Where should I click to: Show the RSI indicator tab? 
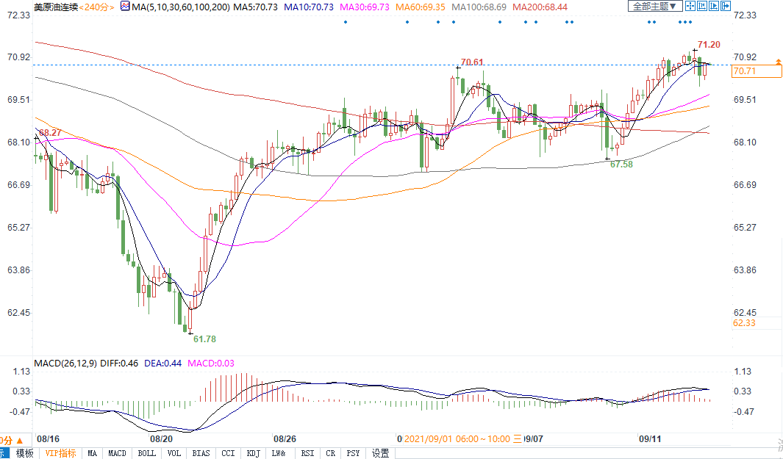pyautogui.click(x=307, y=453)
